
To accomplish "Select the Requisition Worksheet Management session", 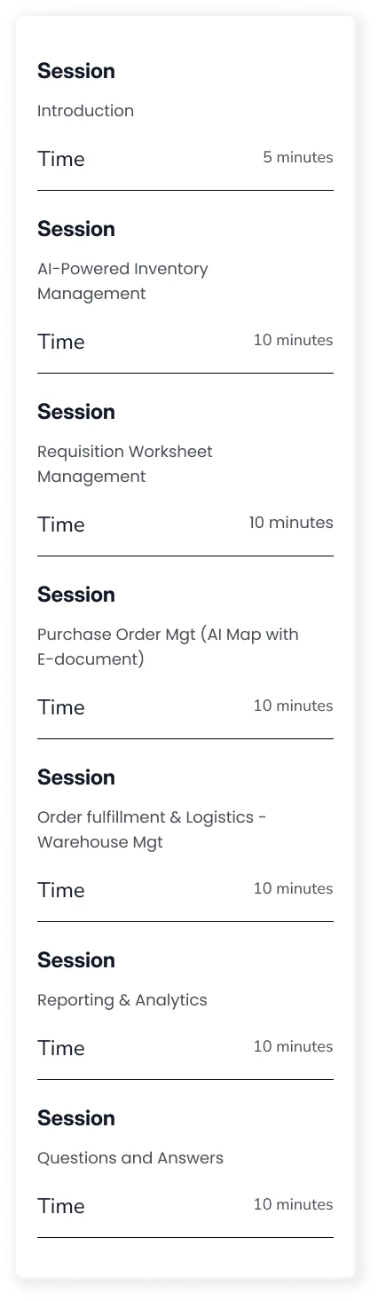I will (x=125, y=464).
